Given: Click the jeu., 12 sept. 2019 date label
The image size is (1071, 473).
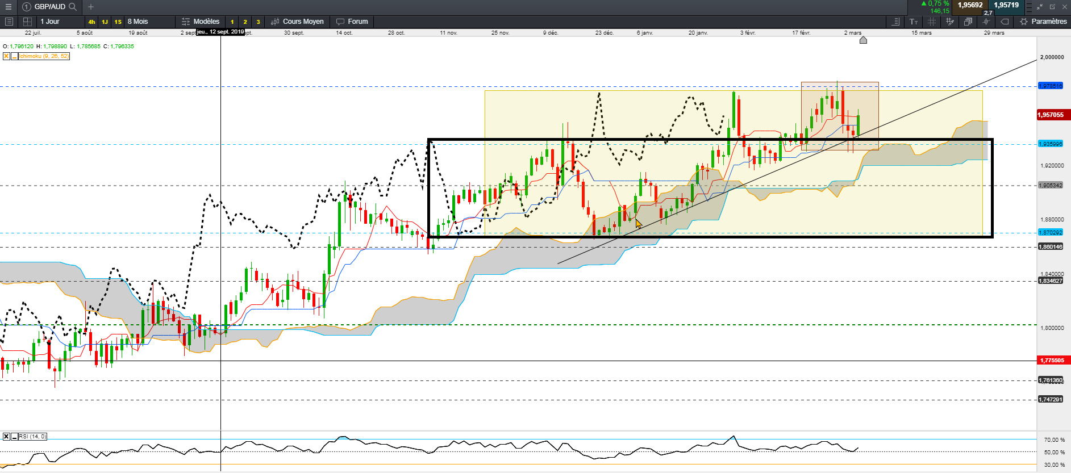Looking at the screenshot, I should coord(220,32).
